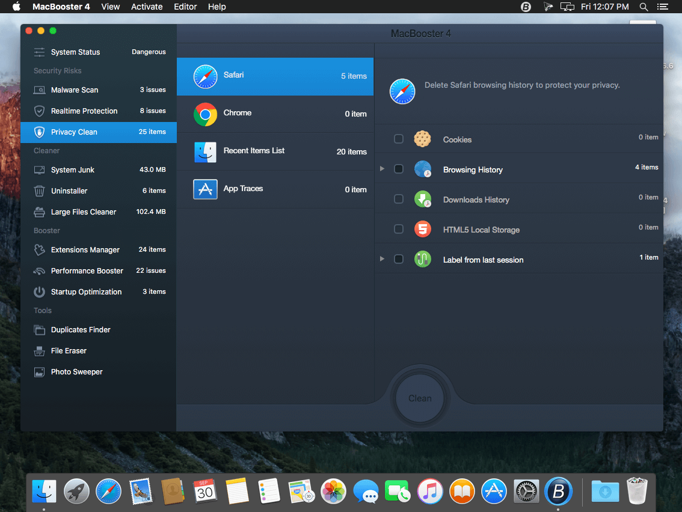The image size is (682, 512).
Task: Click the round Clean button
Action: click(420, 398)
